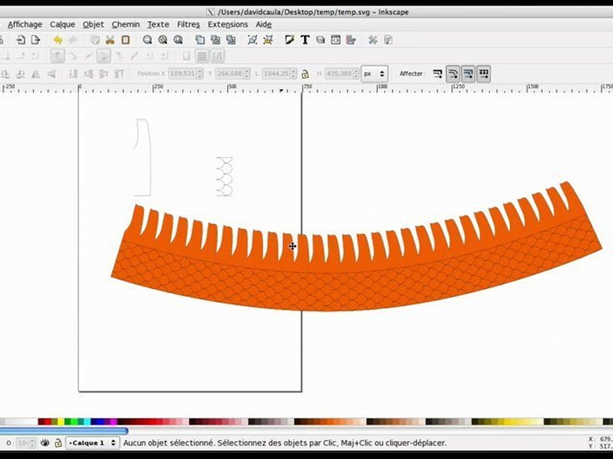This screenshot has width=613, height=459.
Task: Open the Calque 1 layer dropdown
Action: tap(92, 443)
